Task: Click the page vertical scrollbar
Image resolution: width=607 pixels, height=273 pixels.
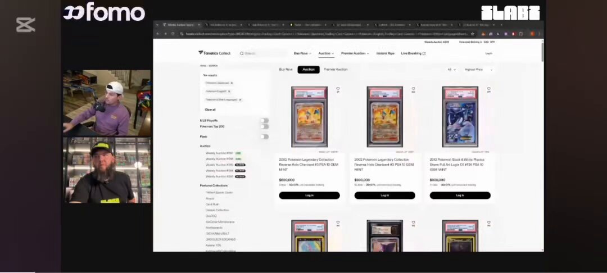Action: (x=542, y=52)
